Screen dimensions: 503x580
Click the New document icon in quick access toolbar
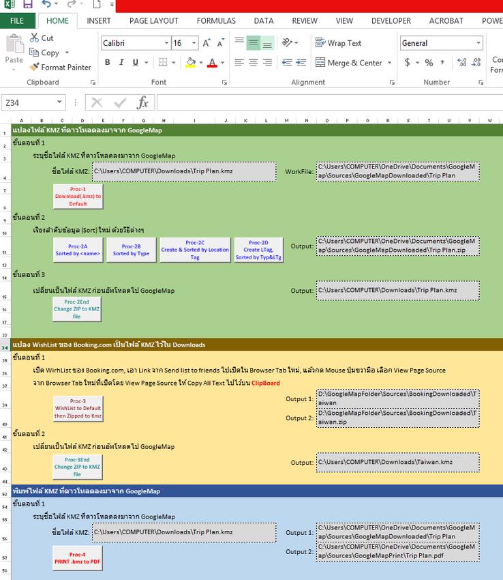pos(97,5)
